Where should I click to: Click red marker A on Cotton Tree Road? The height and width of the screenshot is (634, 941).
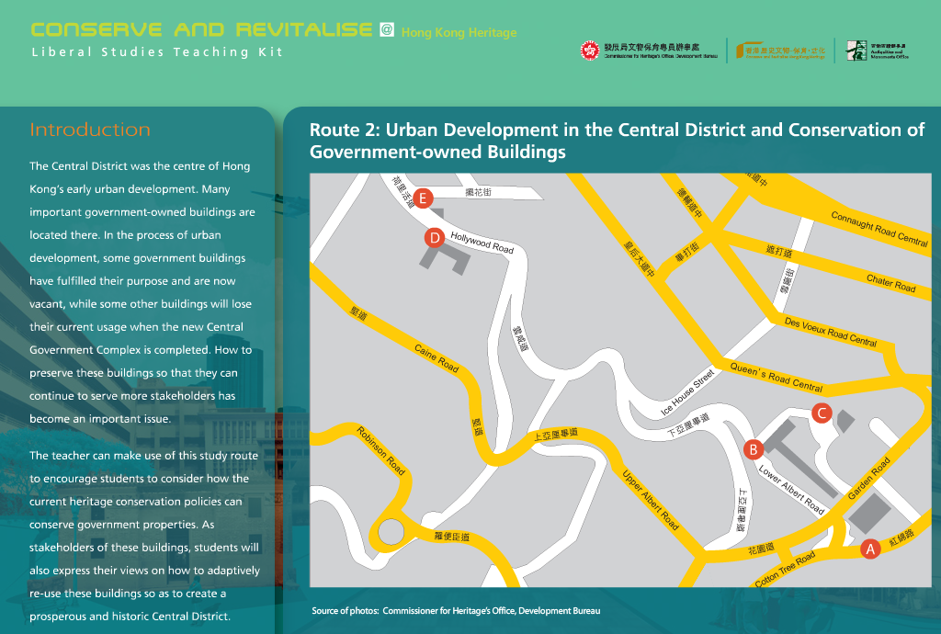click(x=867, y=549)
